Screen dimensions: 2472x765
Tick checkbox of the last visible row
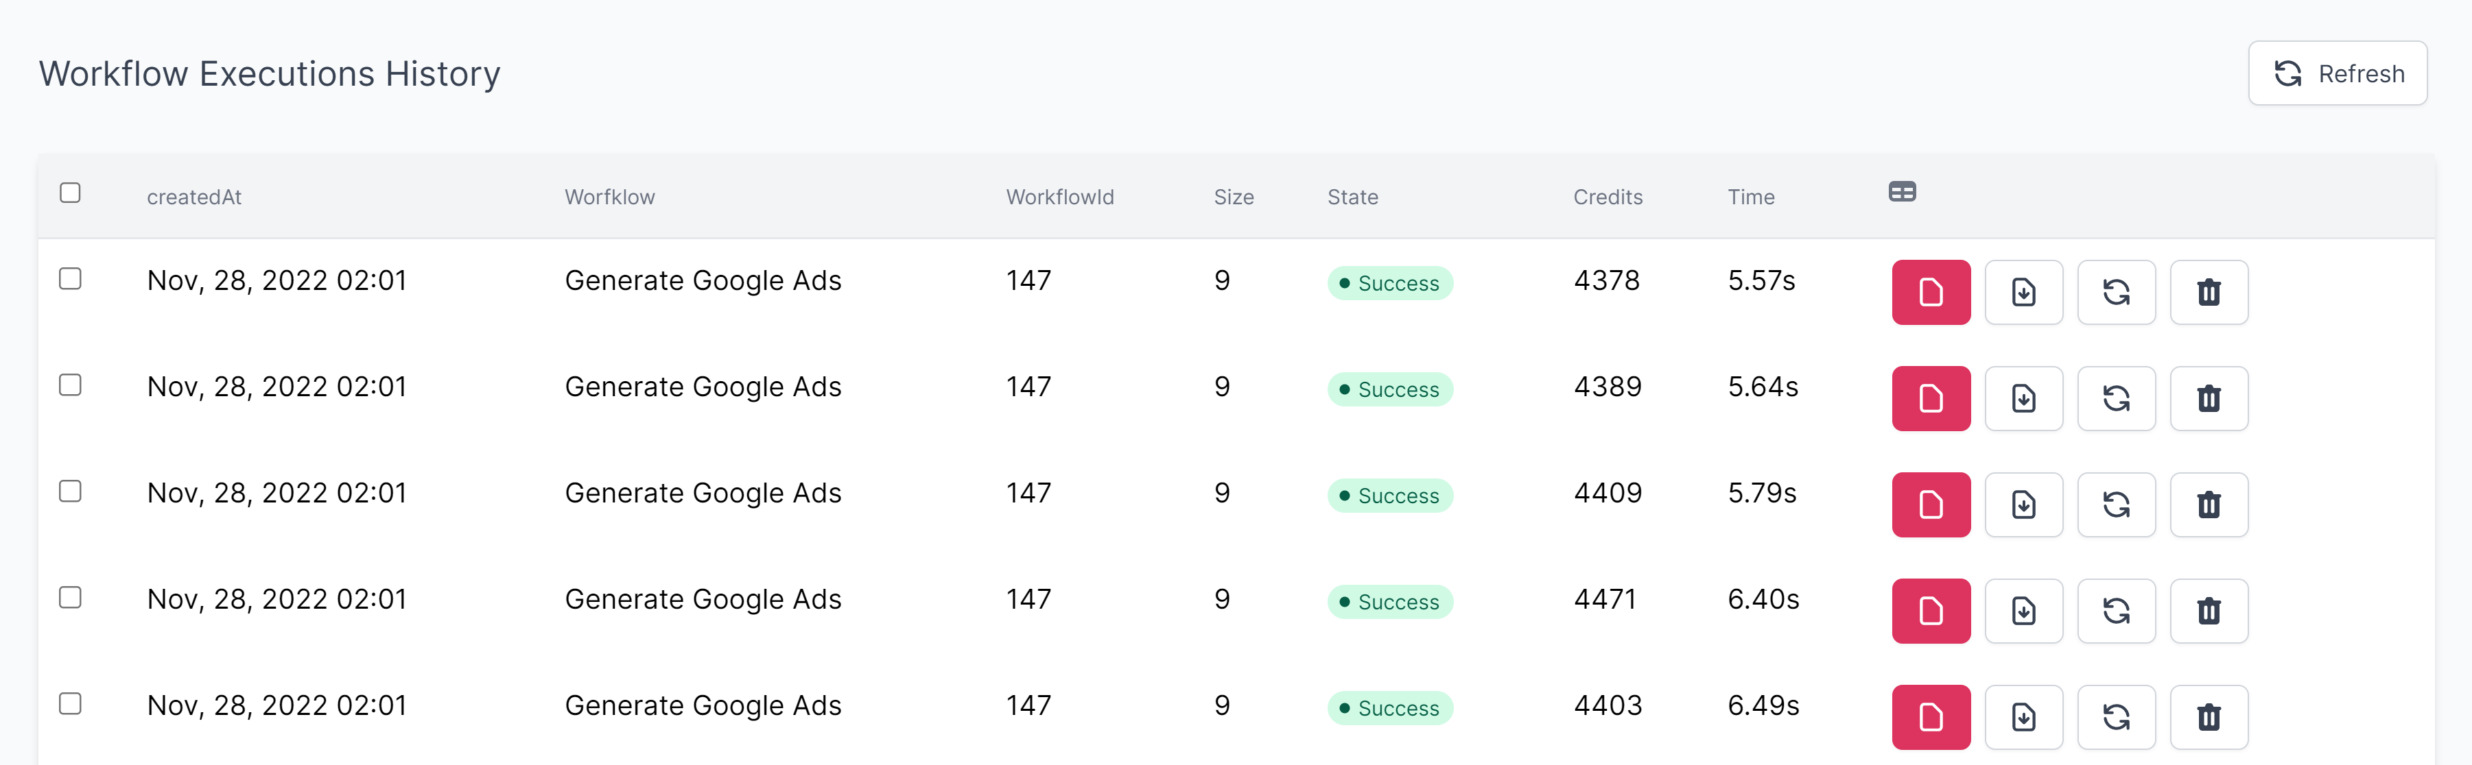tap(70, 703)
